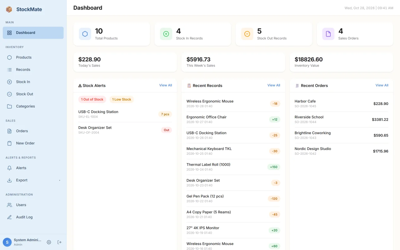Click the This Week's Sales card
Viewport: 400px width, 250px height.
(233, 62)
